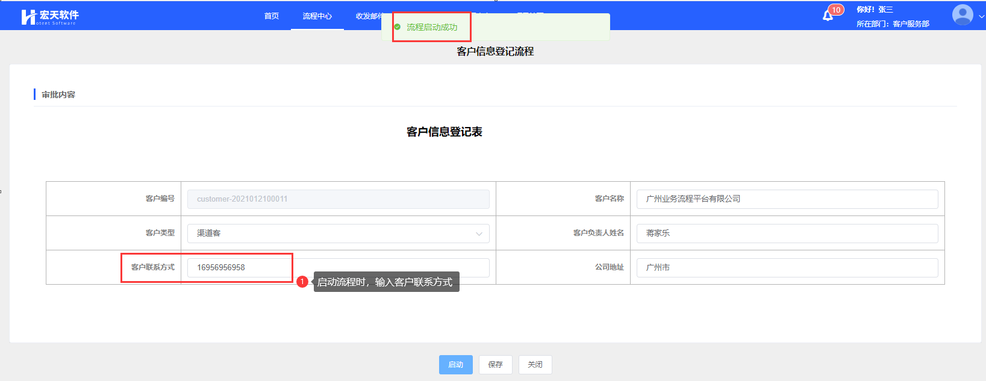
Task: Click the 流程启动成功 notification message
Action: click(432, 27)
